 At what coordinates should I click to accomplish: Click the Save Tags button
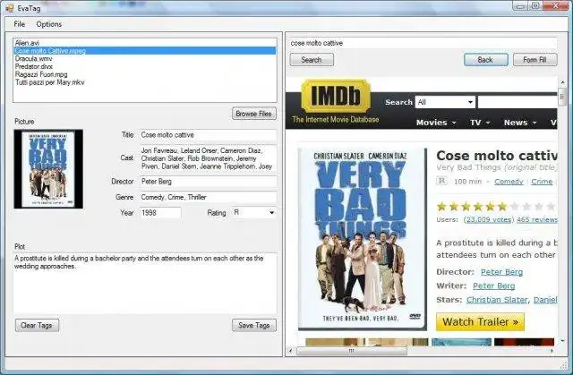click(x=254, y=325)
